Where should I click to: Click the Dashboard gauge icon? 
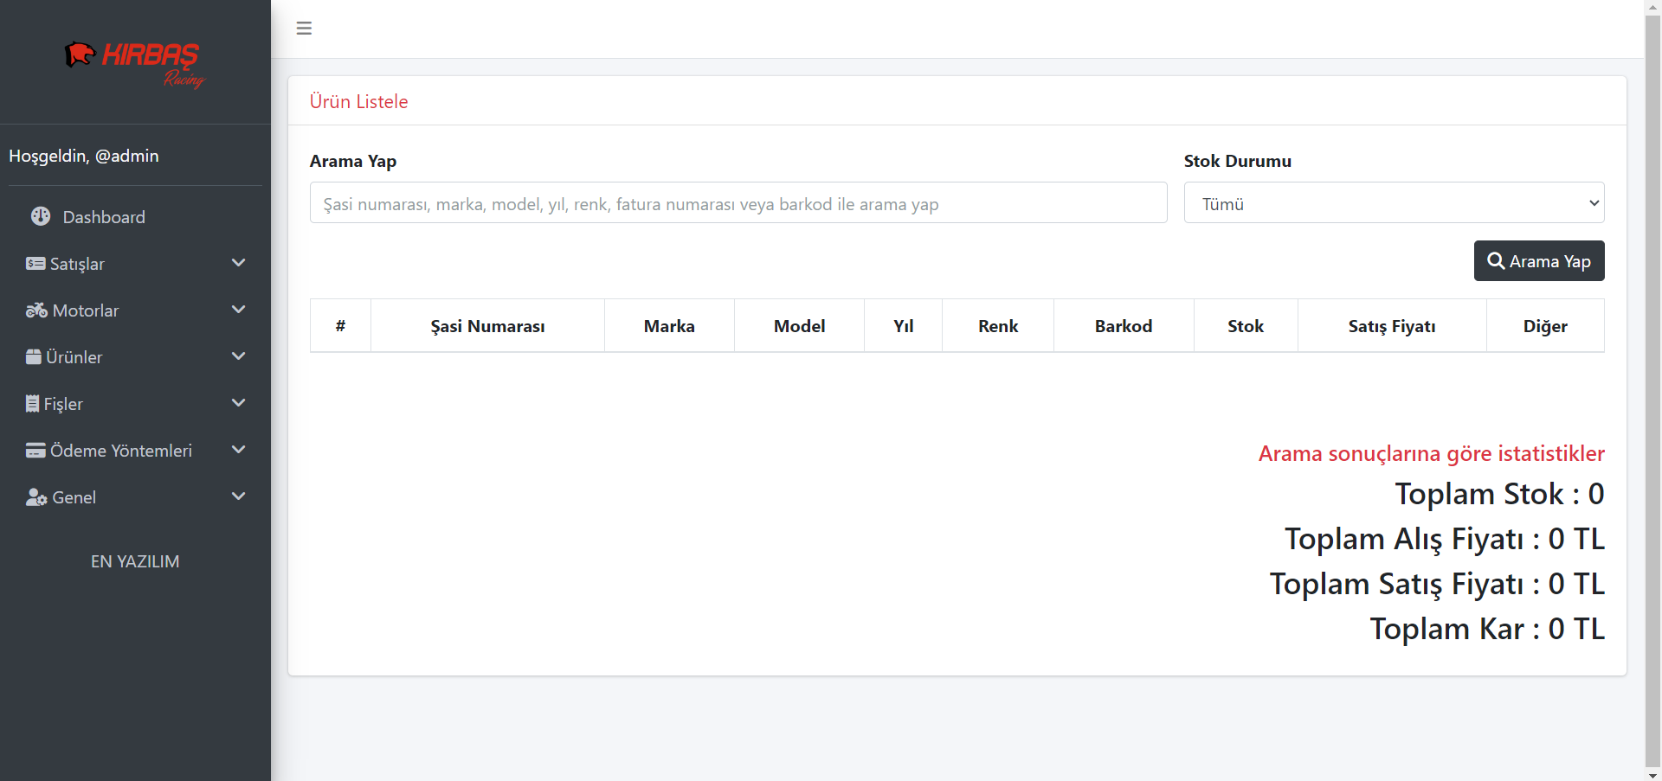click(41, 216)
